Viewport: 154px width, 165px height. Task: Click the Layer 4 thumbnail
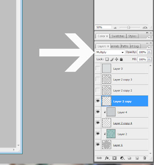click(x=111, y=112)
